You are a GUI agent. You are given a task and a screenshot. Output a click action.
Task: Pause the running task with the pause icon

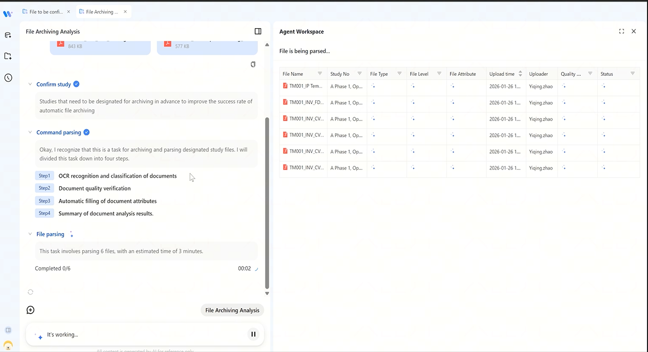click(253, 334)
